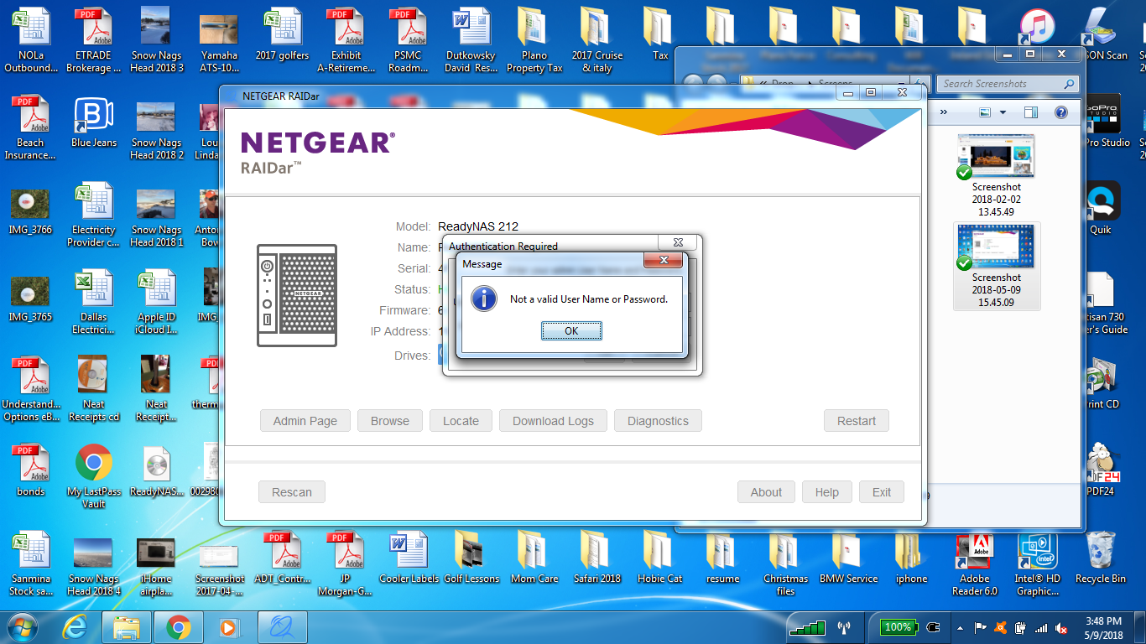Toggle the Explorer preview pane icon
Image resolution: width=1146 pixels, height=644 pixels.
1031,112
